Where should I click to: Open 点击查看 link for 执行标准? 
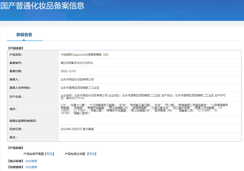point(31,161)
